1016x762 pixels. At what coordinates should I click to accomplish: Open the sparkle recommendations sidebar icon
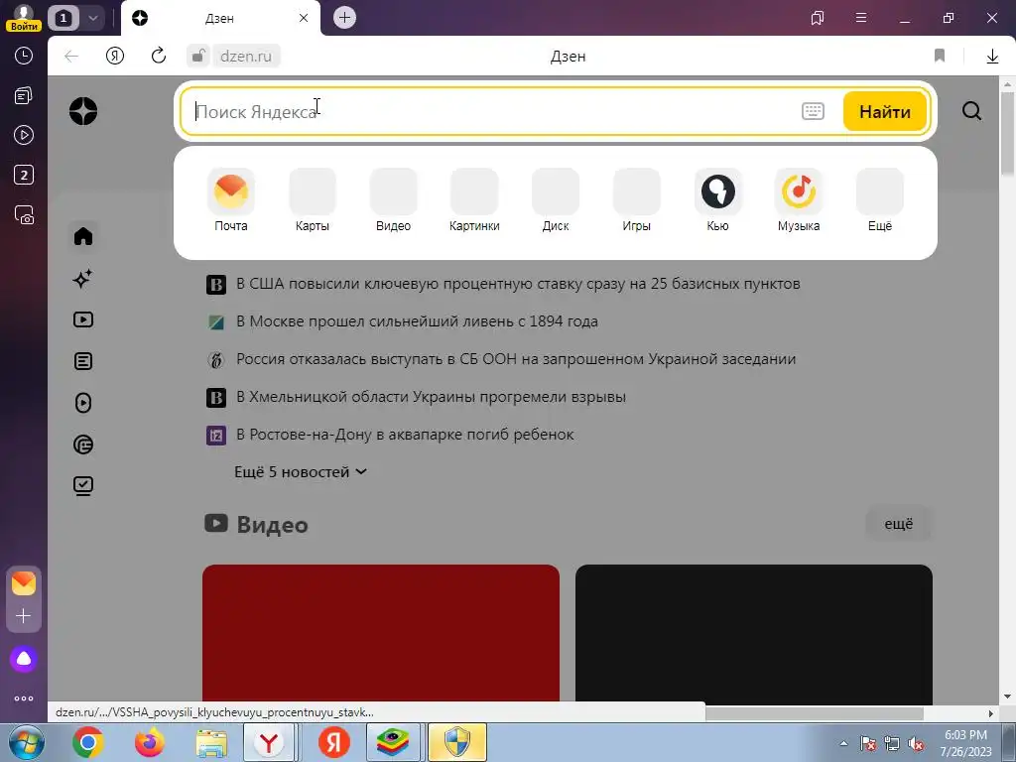(x=83, y=279)
